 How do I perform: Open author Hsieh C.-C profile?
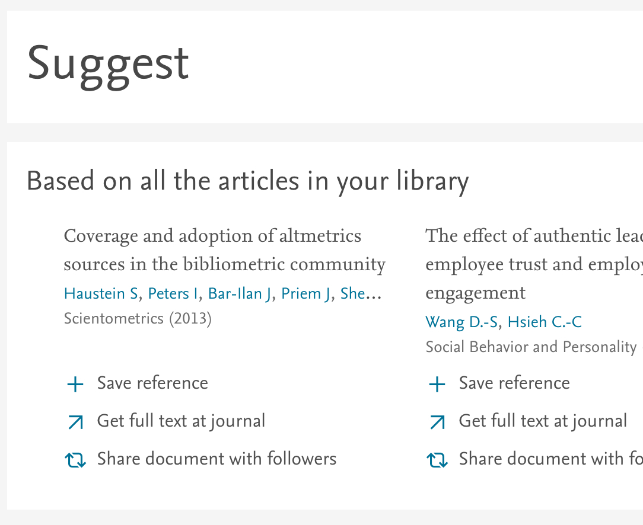(x=545, y=322)
